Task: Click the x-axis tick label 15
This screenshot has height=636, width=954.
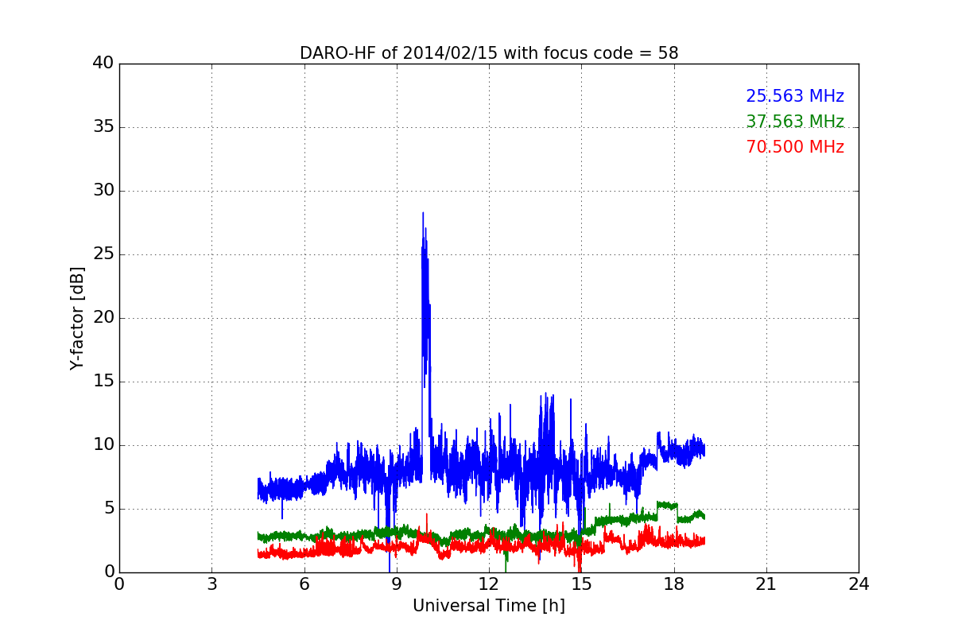Action: coord(581,584)
